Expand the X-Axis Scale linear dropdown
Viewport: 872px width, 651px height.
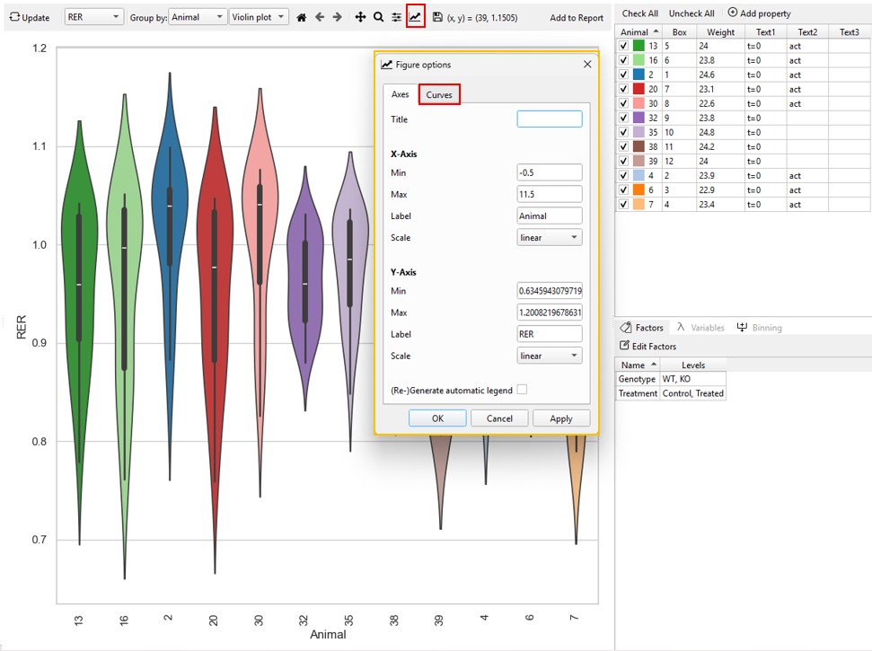(x=550, y=238)
